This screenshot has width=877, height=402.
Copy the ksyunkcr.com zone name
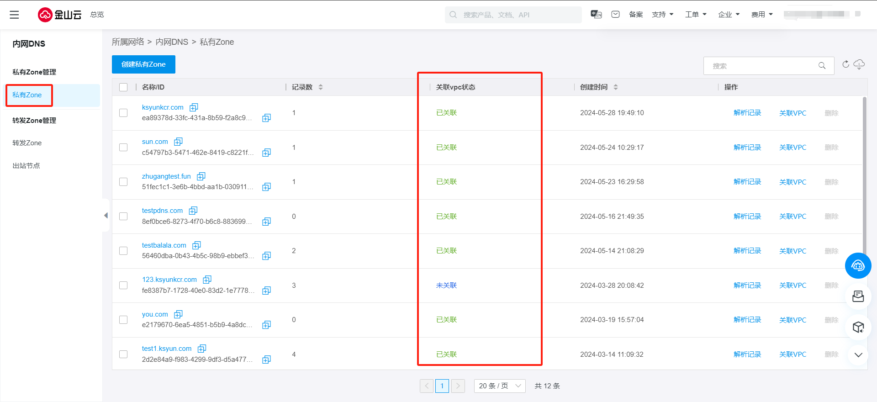coord(194,107)
